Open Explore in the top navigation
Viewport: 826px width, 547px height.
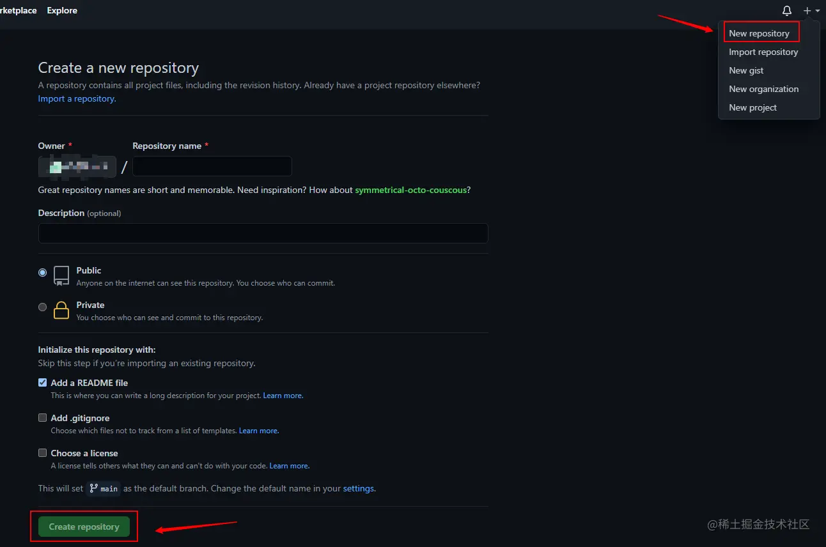62,11
